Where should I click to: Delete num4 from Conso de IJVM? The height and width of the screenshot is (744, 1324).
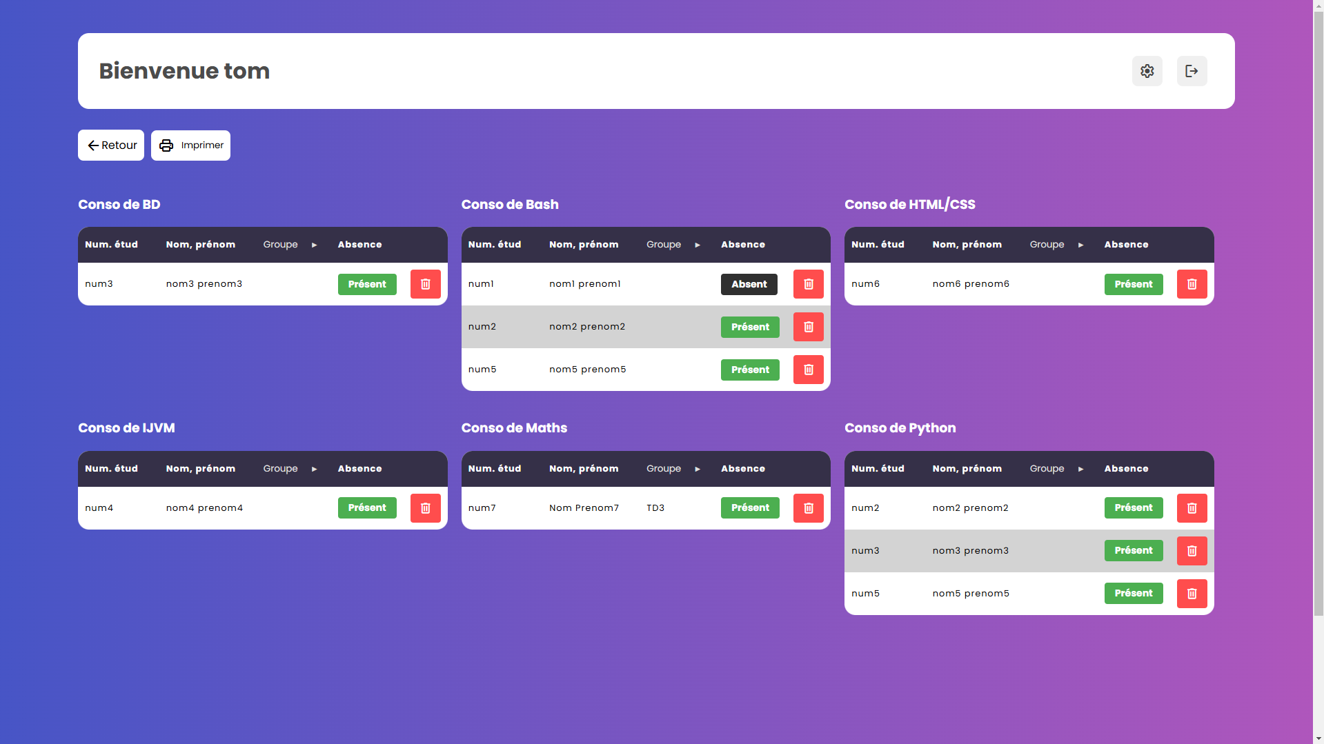425,508
